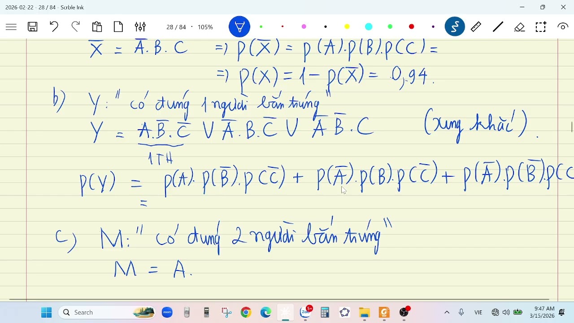
Task: Click the taskbar Search box
Action: pyautogui.click(x=108, y=312)
